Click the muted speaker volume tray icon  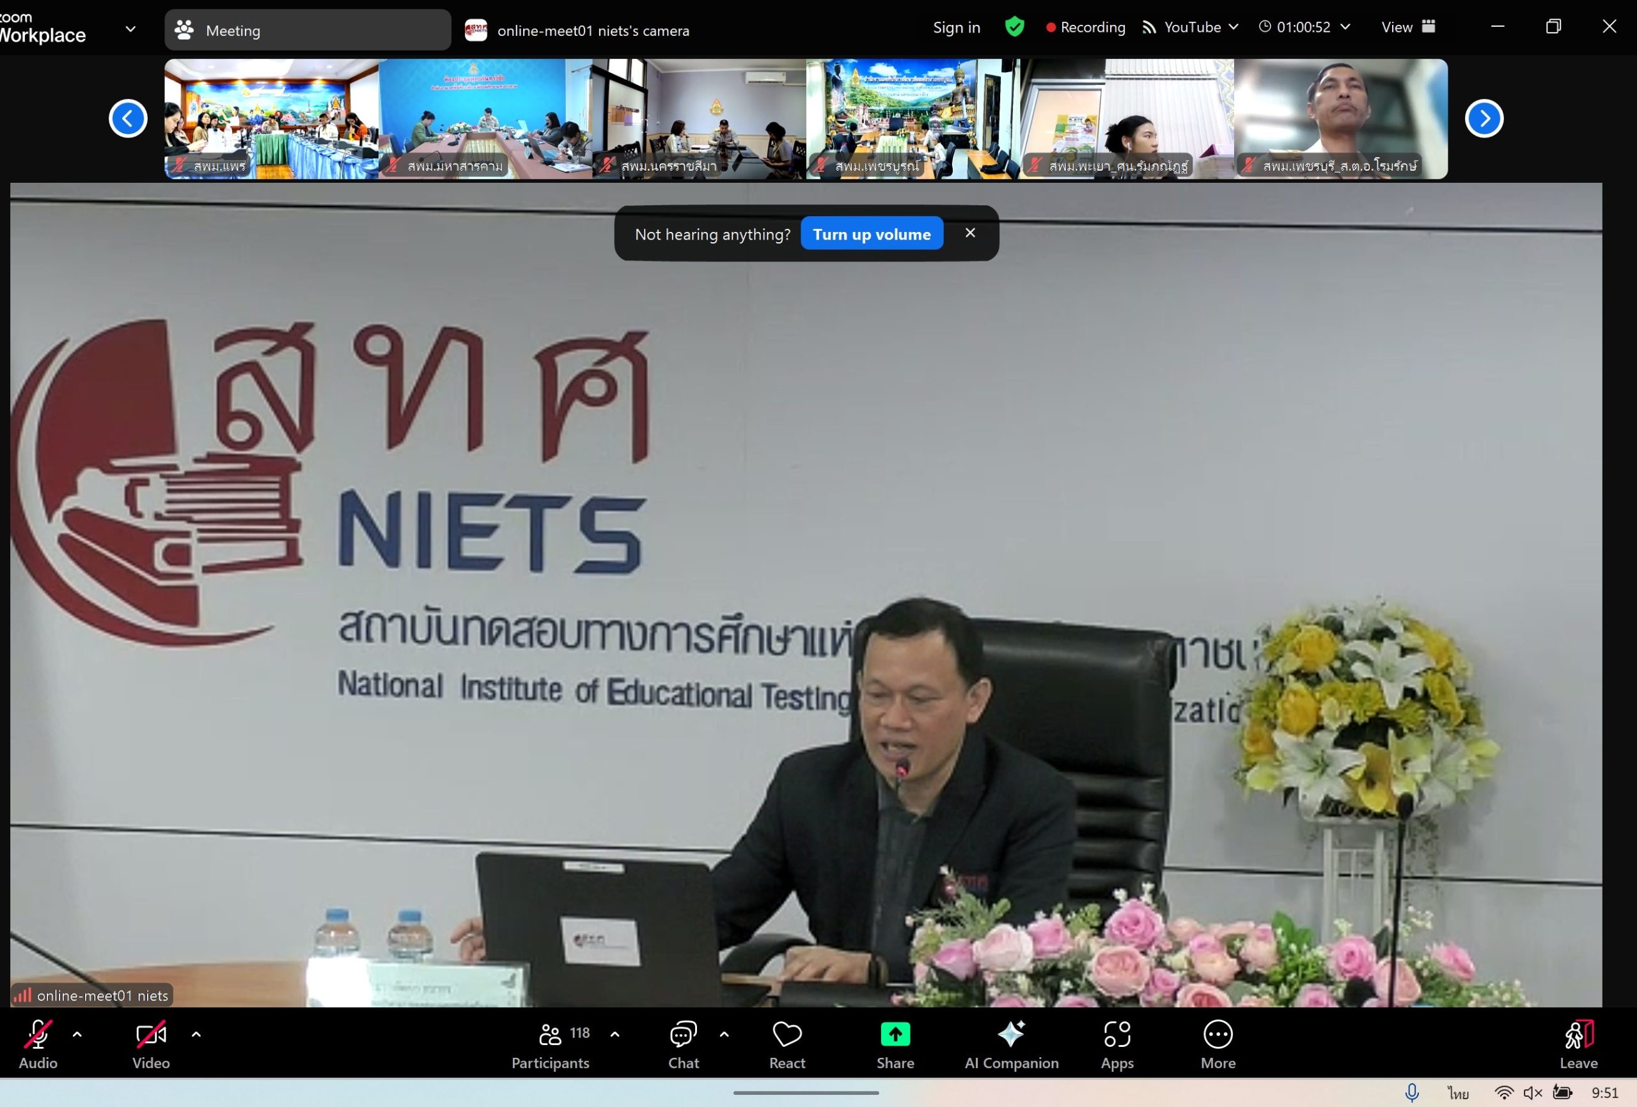(1533, 1093)
